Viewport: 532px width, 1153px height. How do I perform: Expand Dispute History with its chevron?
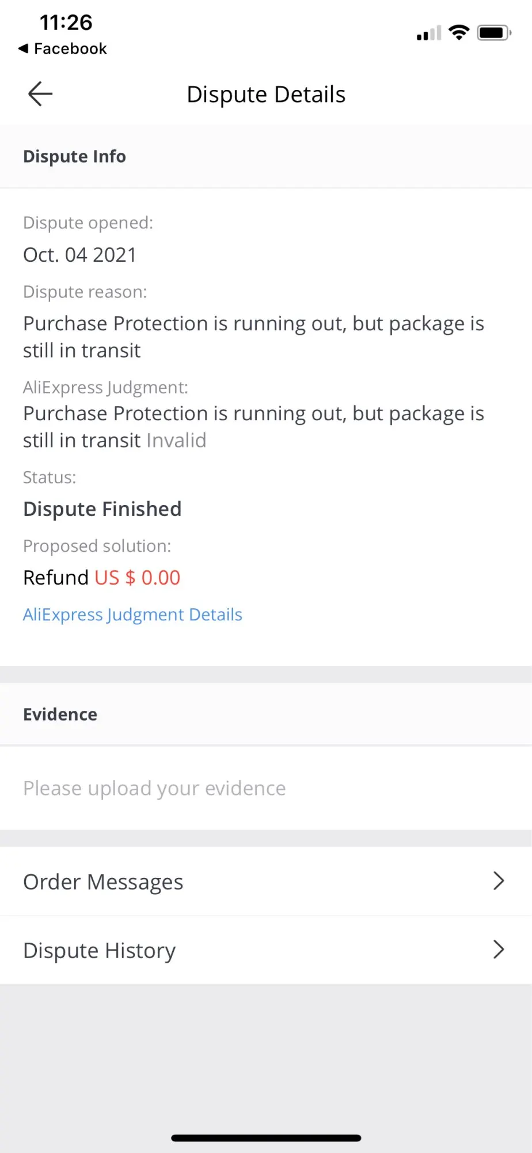click(499, 949)
